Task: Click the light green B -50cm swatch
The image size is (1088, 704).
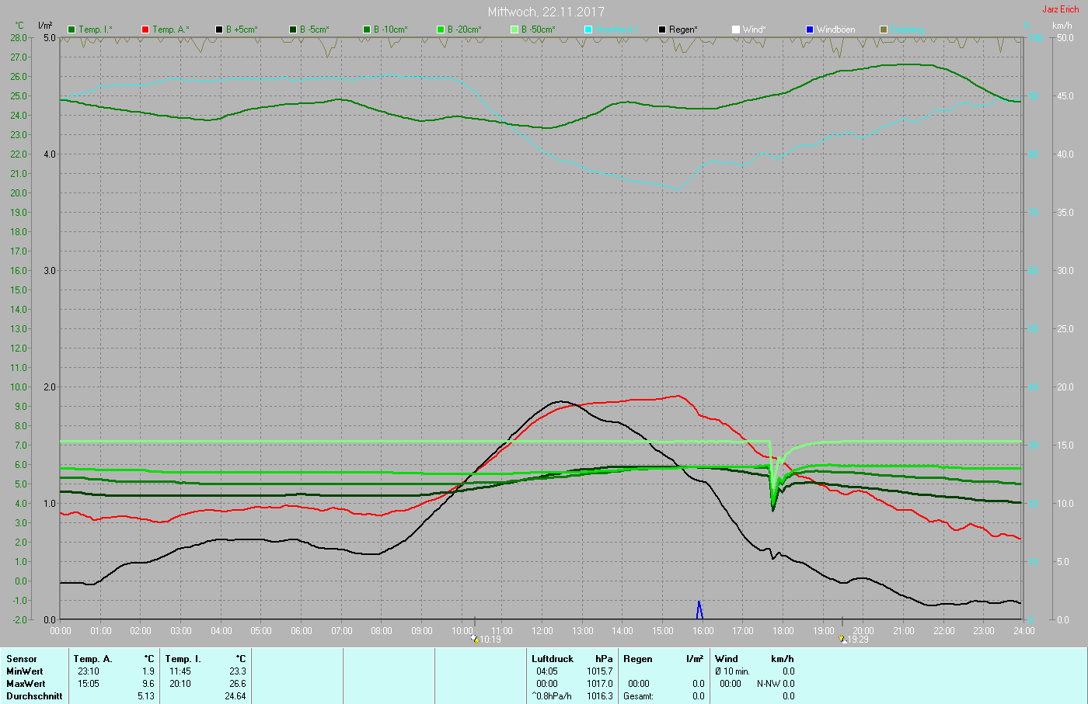Action: click(x=514, y=29)
